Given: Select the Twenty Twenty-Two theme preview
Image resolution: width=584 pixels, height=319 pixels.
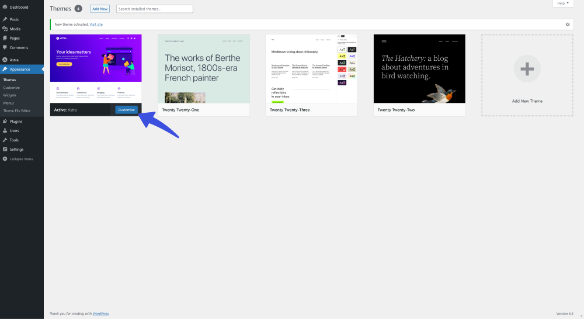Looking at the screenshot, I should coord(419,68).
